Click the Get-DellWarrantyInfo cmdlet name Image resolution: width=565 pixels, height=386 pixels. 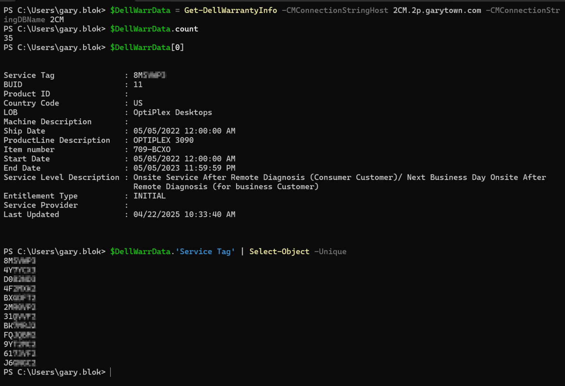click(230, 10)
